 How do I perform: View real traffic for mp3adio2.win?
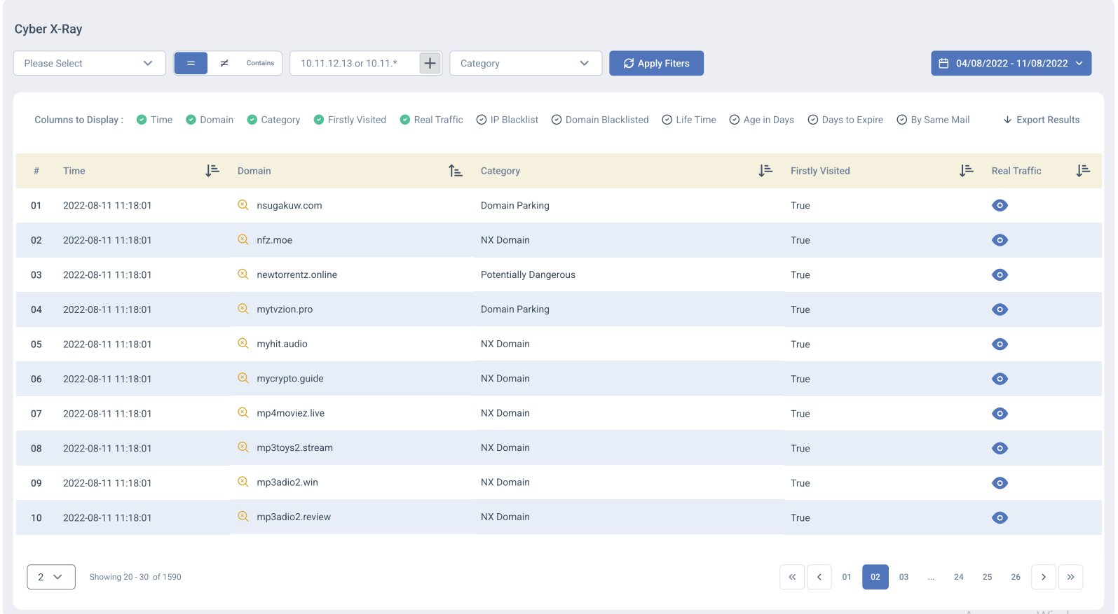tap(1000, 483)
